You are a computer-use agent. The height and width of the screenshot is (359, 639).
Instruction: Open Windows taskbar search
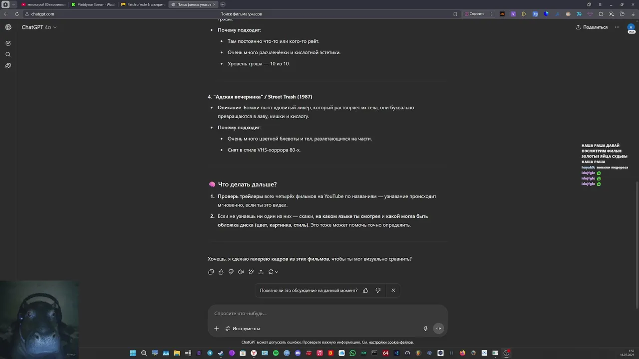pyautogui.click(x=144, y=353)
